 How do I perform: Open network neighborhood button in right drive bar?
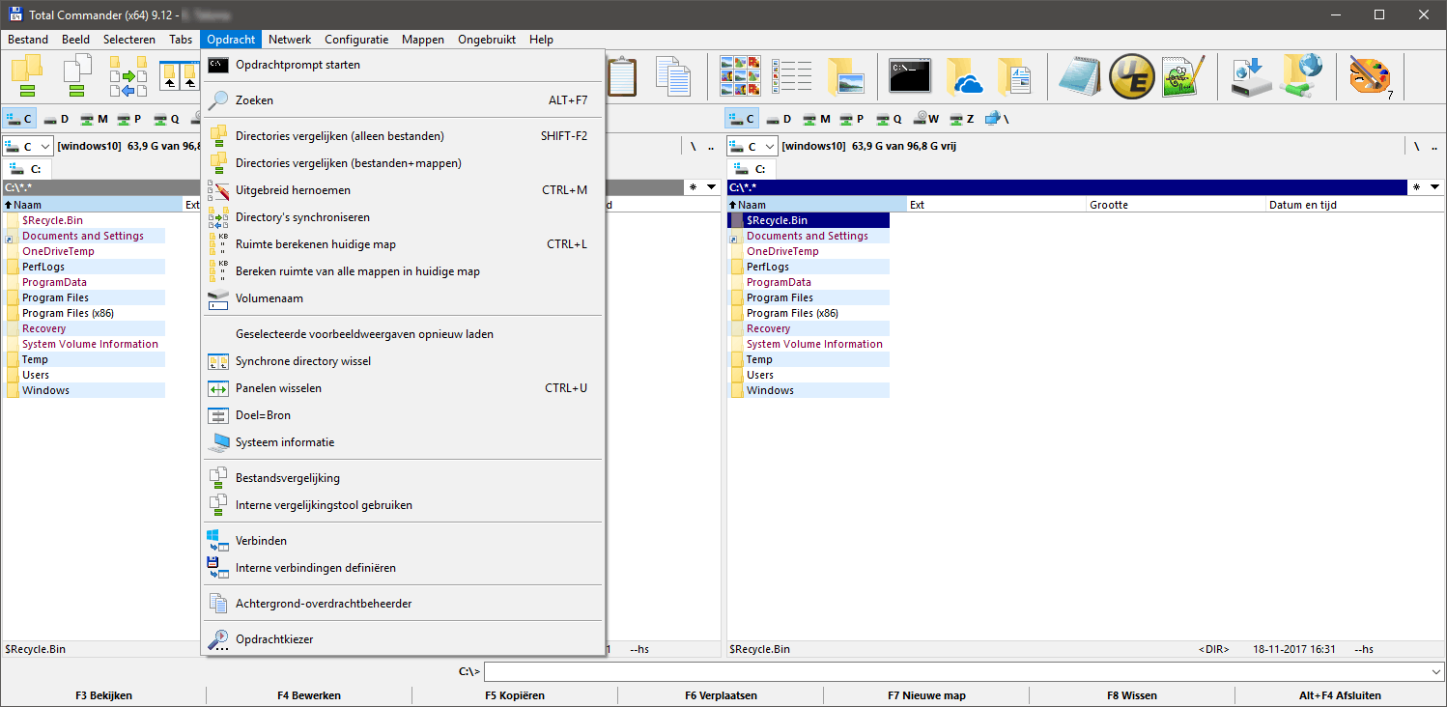point(996,119)
